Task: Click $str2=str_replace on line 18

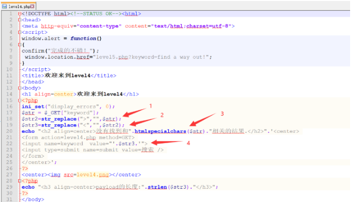Action: click(49, 119)
